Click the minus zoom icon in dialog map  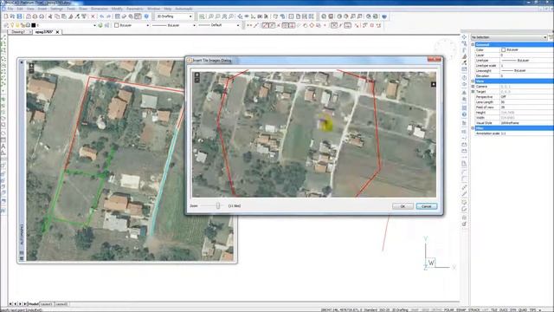197,81
